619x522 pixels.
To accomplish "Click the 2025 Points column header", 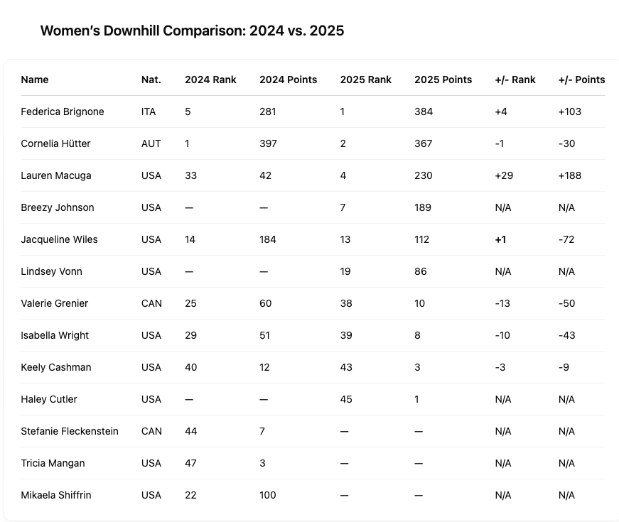I will (x=443, y=80).
